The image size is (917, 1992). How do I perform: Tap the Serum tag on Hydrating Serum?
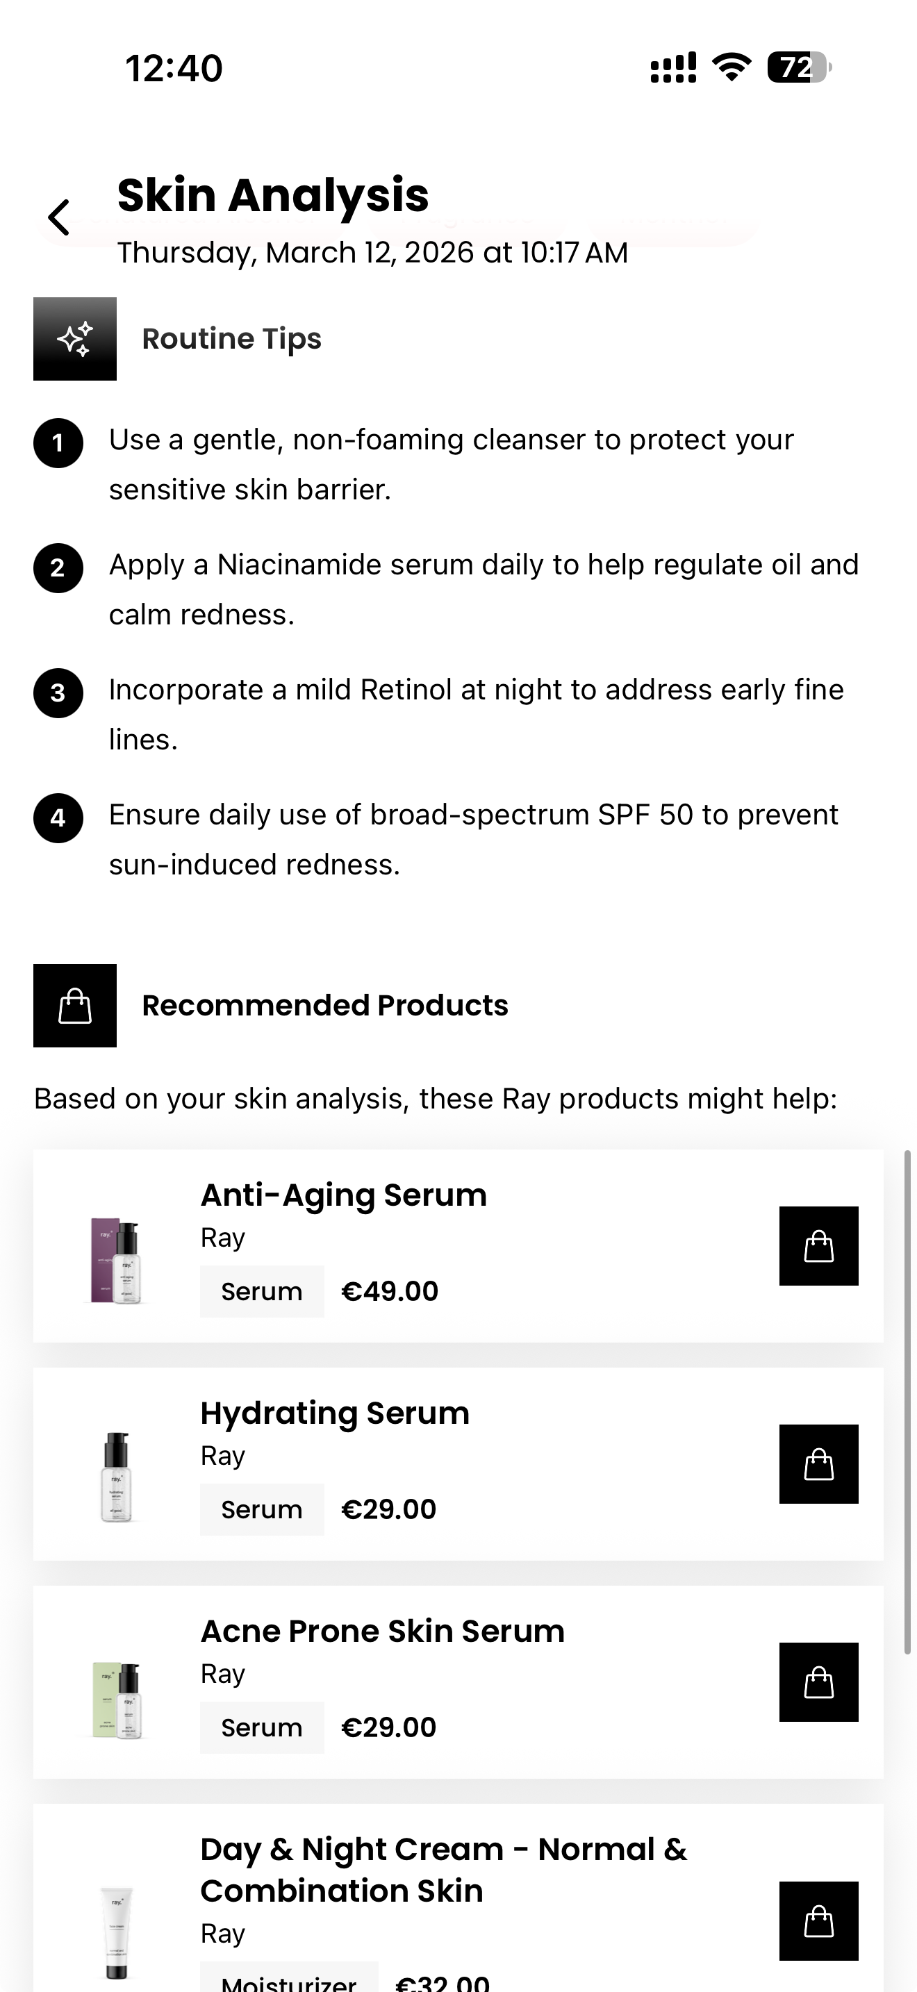click(261, 1509)
